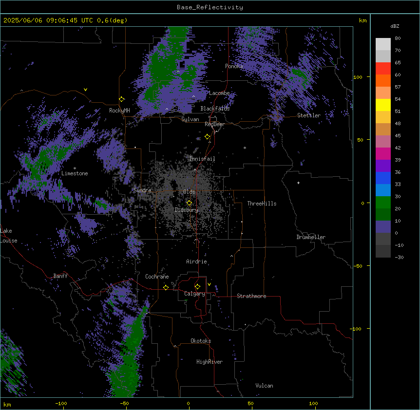Click the Didsbury label

(187, 210)
